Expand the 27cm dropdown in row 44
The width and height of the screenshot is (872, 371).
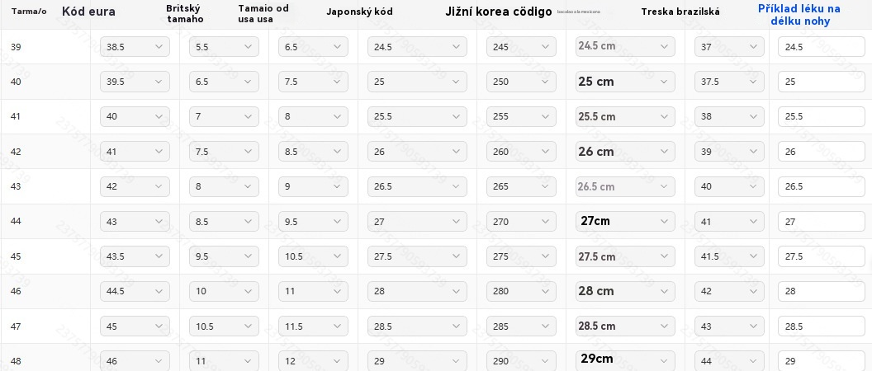tap(625, 221)
